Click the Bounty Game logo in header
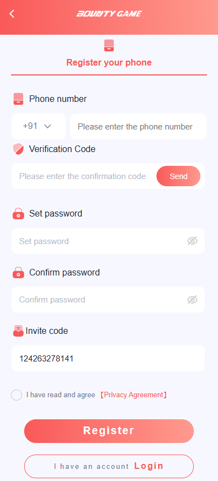This screenshot has width=218, height=481. pos(109,14)
